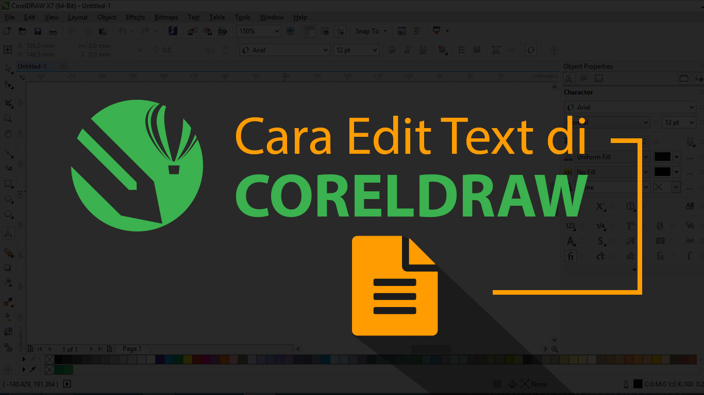Select the Zoom tool
This screenshot has width=704, height=395.
(x=8, y=118)
